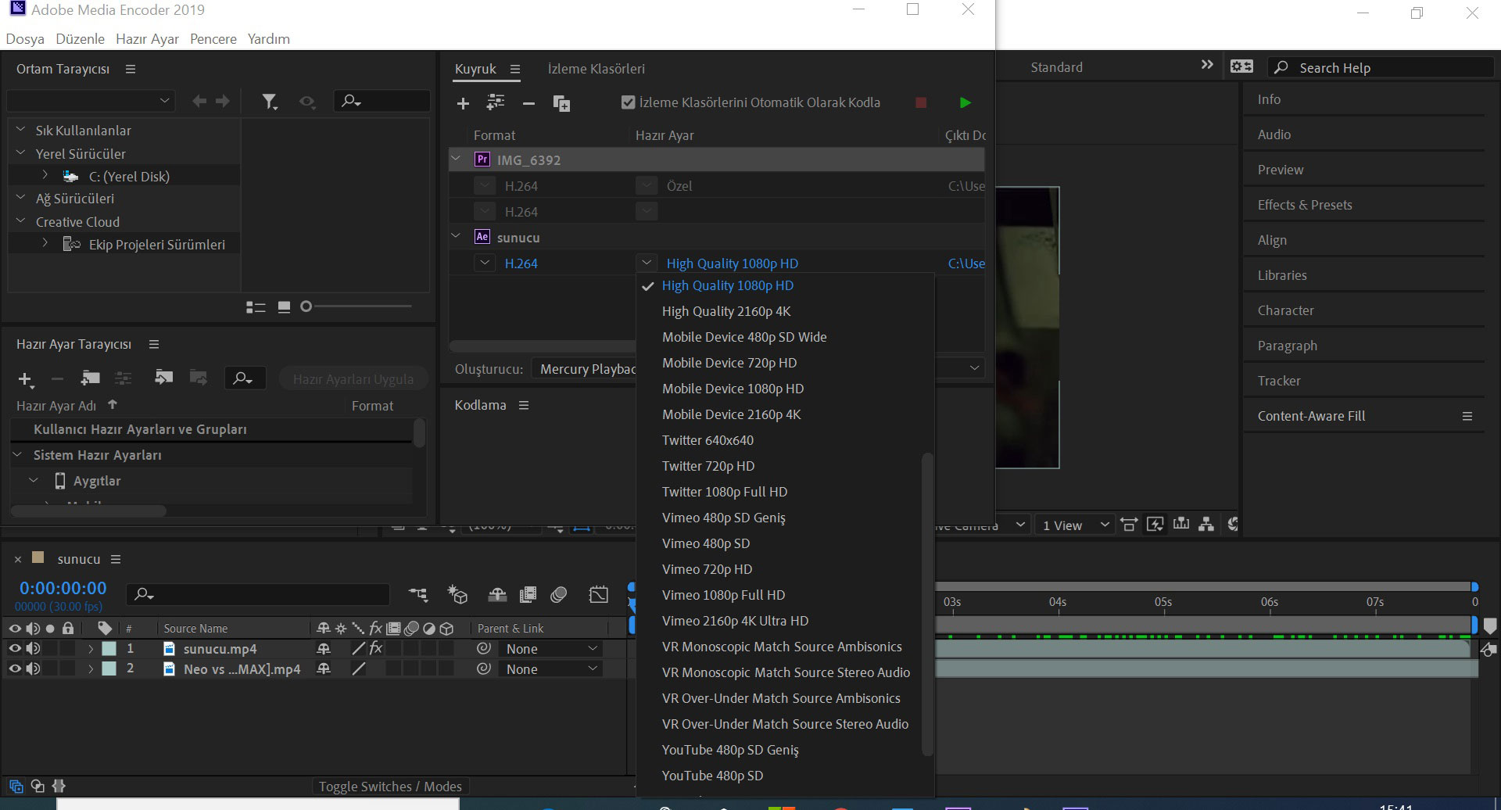The width and height of the screenshot is (1501, 810).
Task: Click Draft 3D icon in After Effects timeline
Action: click(x=457, y=595)
